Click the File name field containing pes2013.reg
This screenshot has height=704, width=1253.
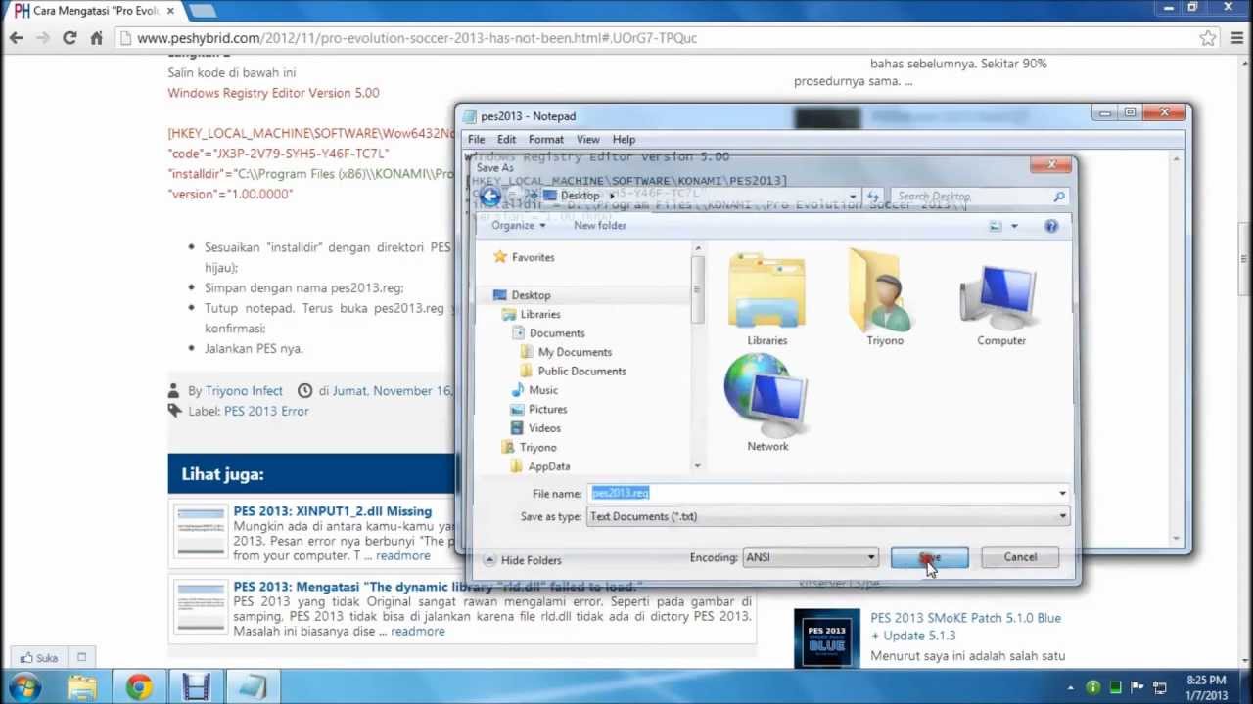pos(822,494)
